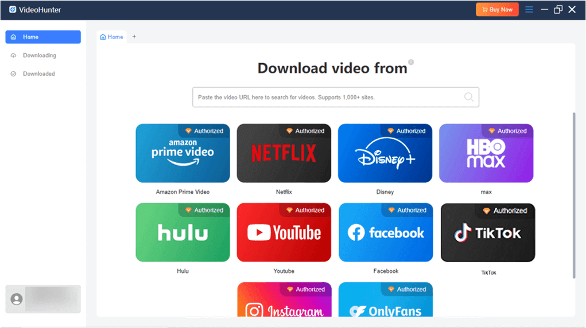This screenshot has height=328, width=586.
Task: Click the TikTok Authorized badge
Action: coord(505,210)
